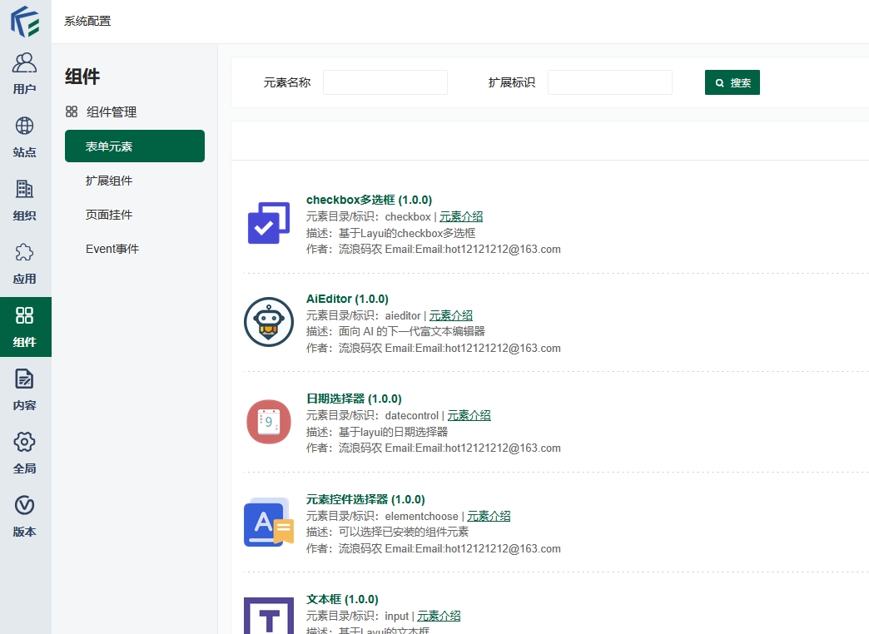Click the AiEditor robot icon
Image resolution: width=869 pixels, height=634 pixels.
(269, 322)
